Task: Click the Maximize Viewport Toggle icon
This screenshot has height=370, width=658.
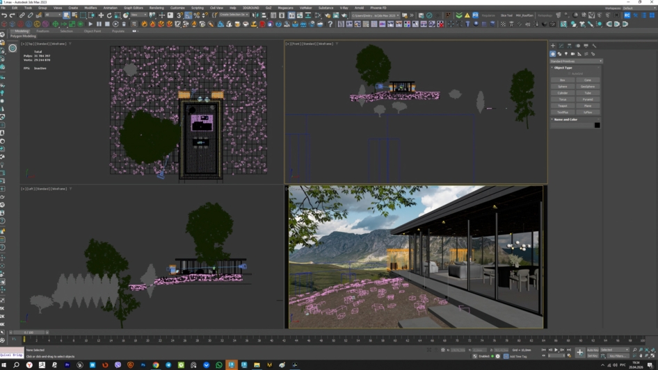Action: (x=653, y=355)
